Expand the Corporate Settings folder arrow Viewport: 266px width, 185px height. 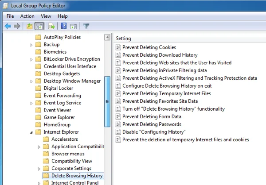[x=39, y=169]
